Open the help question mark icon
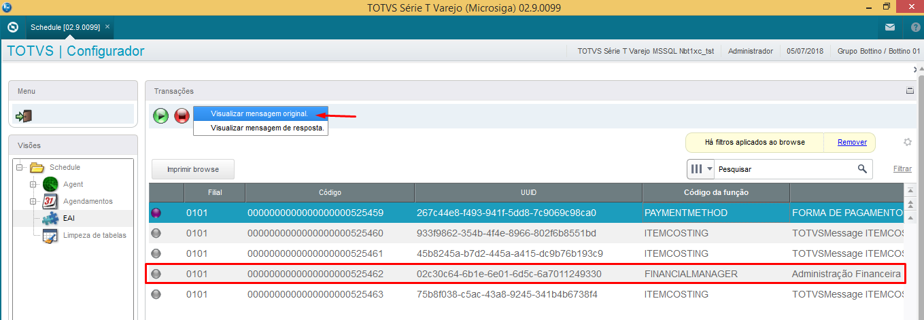The image size is (924, 320). (915, 28)
